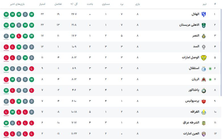Click the Persepolis (پرسپولیس) red crest
The width and height of the screenshot is (223, 139).
coord(203,101)
